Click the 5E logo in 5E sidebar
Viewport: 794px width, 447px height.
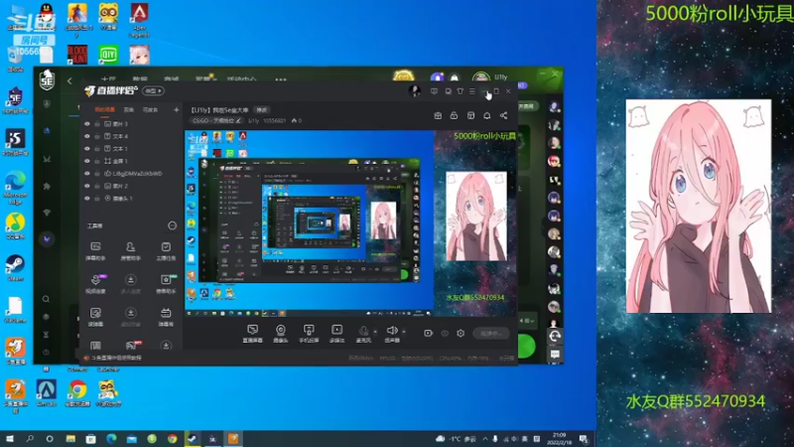47,80
